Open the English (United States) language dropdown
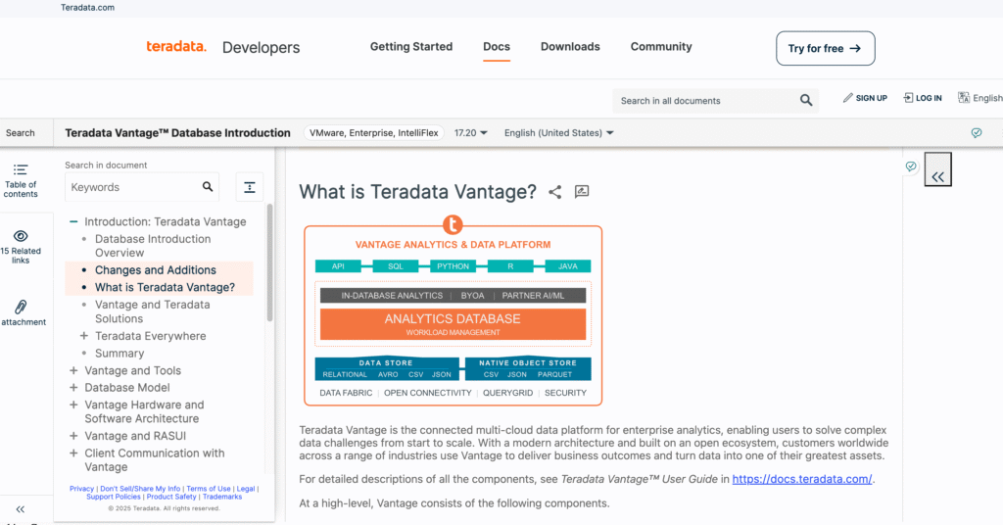This screenshot has width=1003, height=525. [559, 133]
